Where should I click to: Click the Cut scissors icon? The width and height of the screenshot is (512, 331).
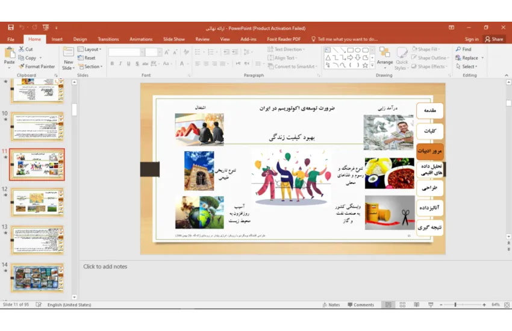25,49
